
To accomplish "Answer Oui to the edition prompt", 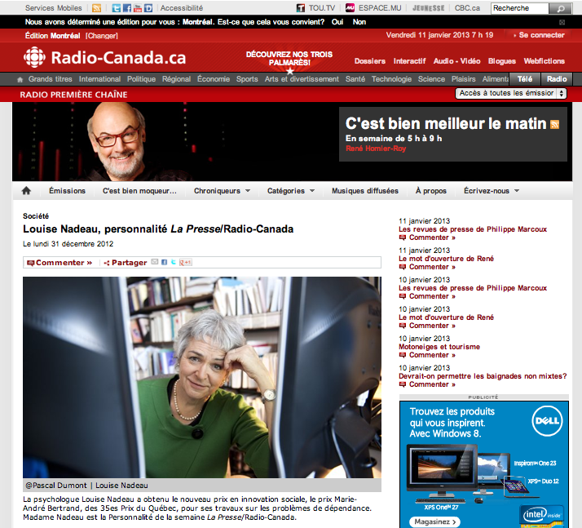I will (x=337, y=22).
